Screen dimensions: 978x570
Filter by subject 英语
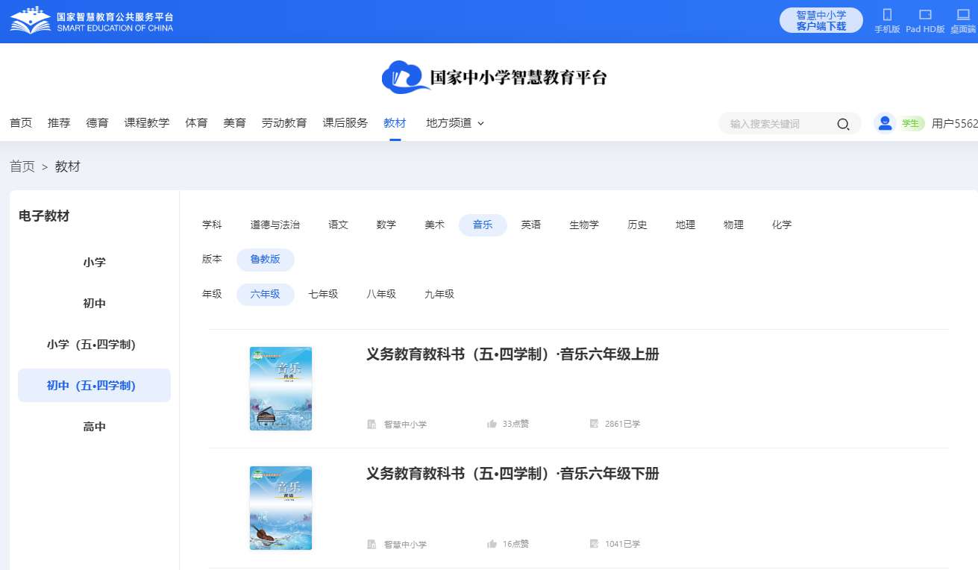click(531, 225)
